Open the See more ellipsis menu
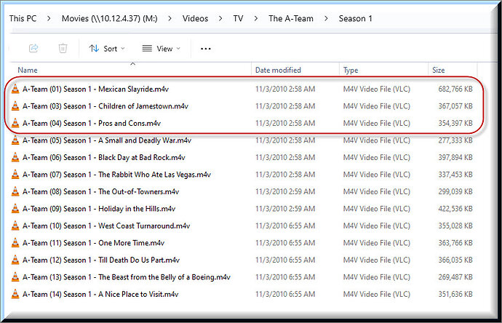 coord(206,49)
